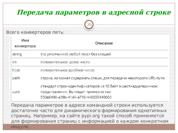
Task: Select the 'float' converter name cell
Action: tap(16, 70)
